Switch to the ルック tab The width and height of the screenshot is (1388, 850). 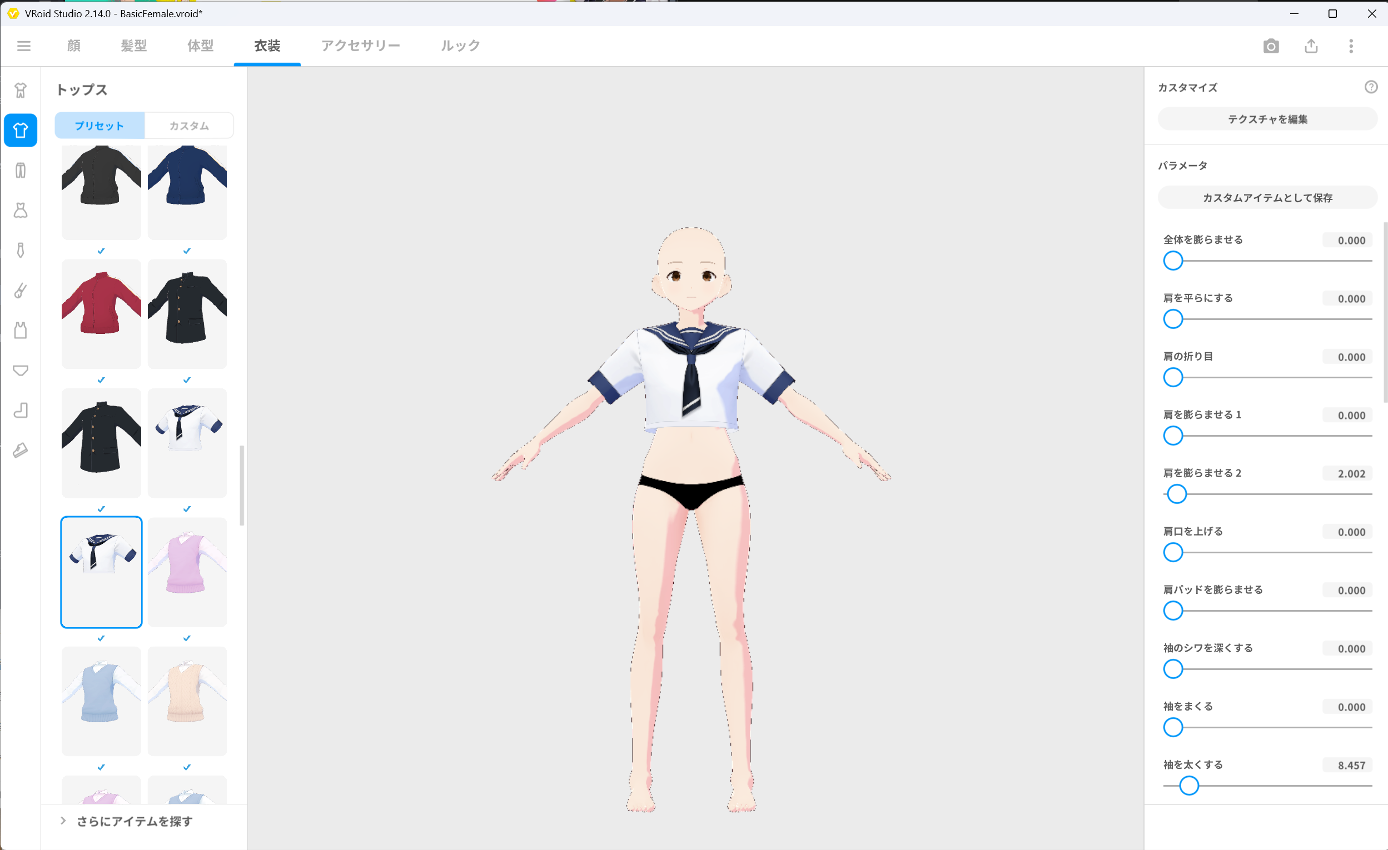pyautogui.click(x=460, y=46)
